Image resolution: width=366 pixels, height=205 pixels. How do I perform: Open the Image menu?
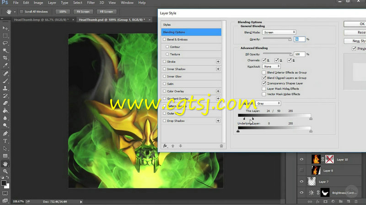pos(38,3)
